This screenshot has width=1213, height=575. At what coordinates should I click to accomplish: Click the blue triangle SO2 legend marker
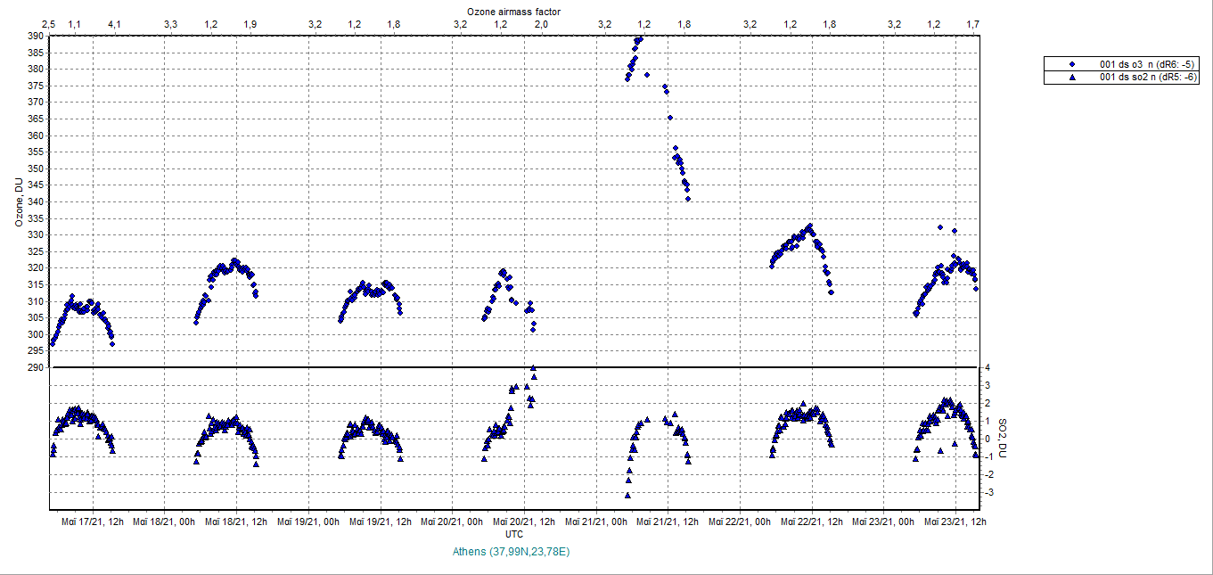pos(1072,78)
